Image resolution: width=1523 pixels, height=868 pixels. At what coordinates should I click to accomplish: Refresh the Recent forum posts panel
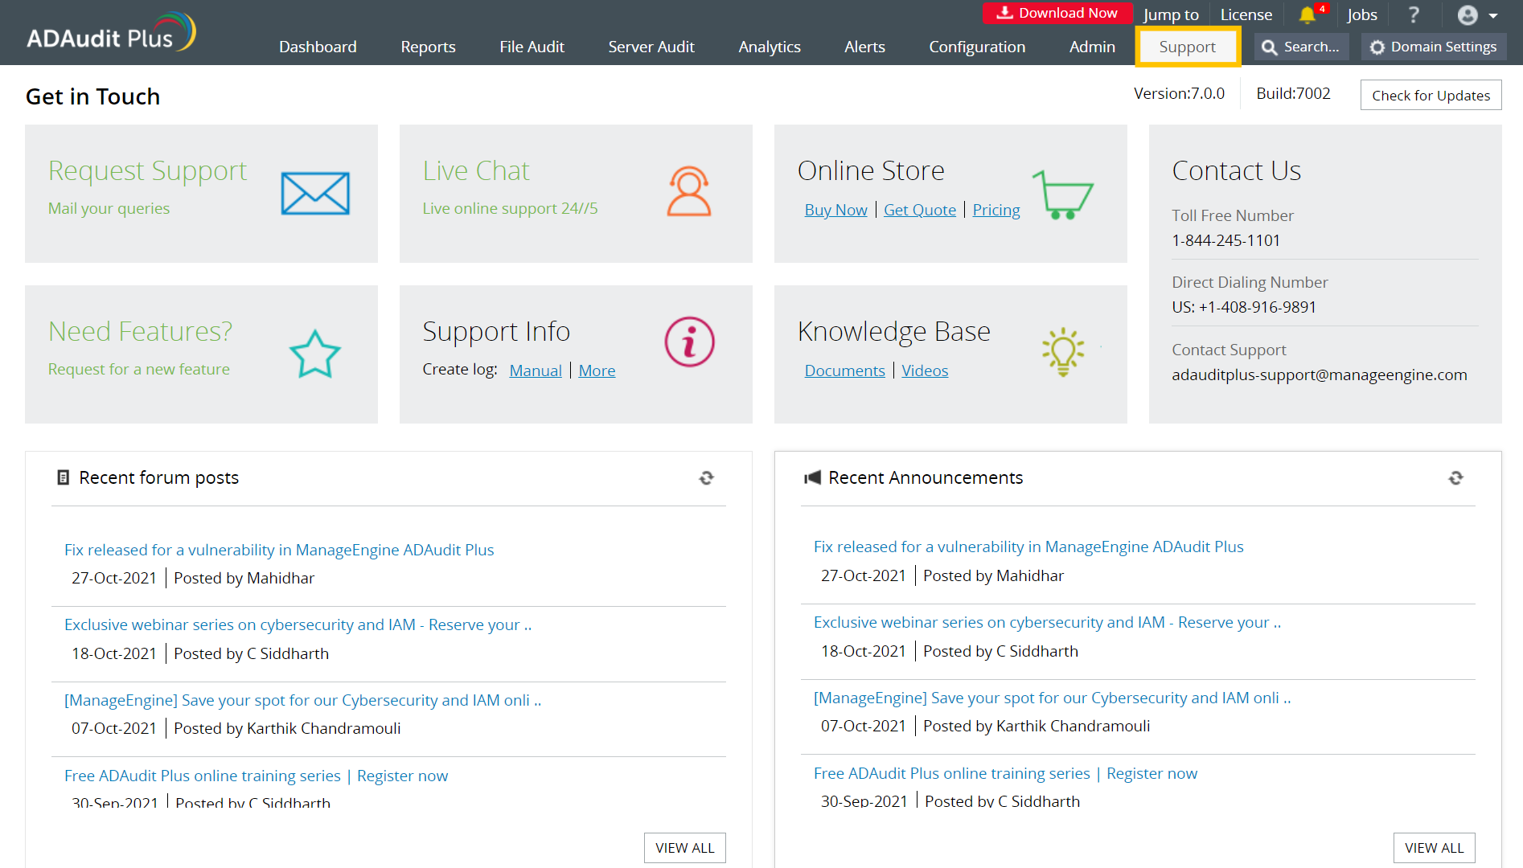point(706,478)
